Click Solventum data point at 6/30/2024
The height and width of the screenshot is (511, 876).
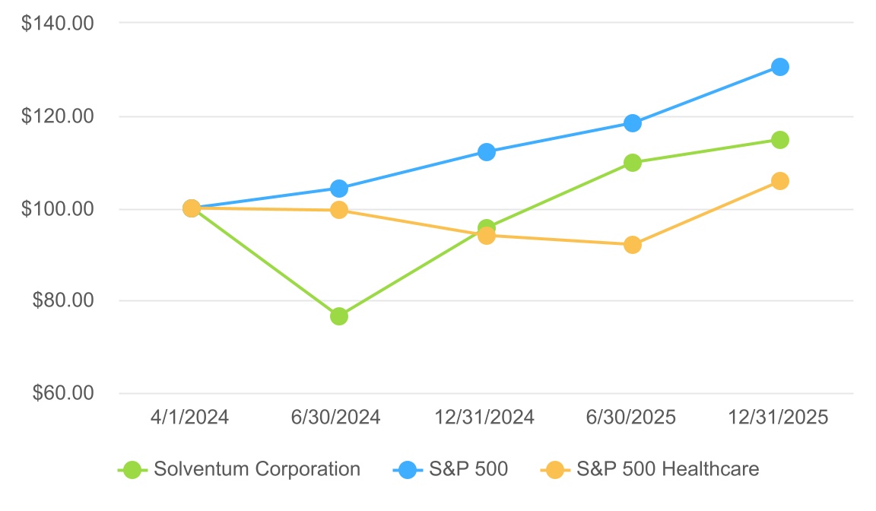point(339,316)
